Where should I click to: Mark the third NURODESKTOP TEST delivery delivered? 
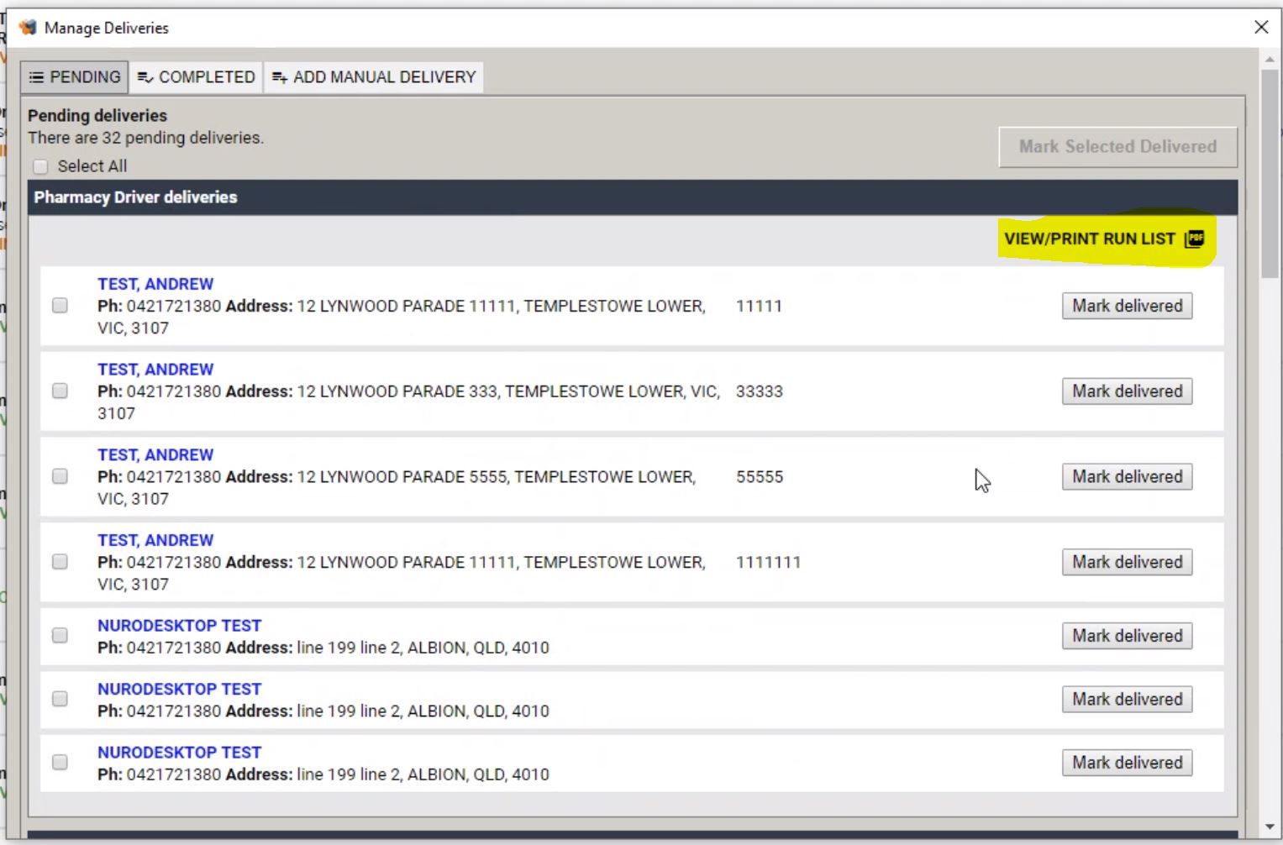pos(1127,763)
